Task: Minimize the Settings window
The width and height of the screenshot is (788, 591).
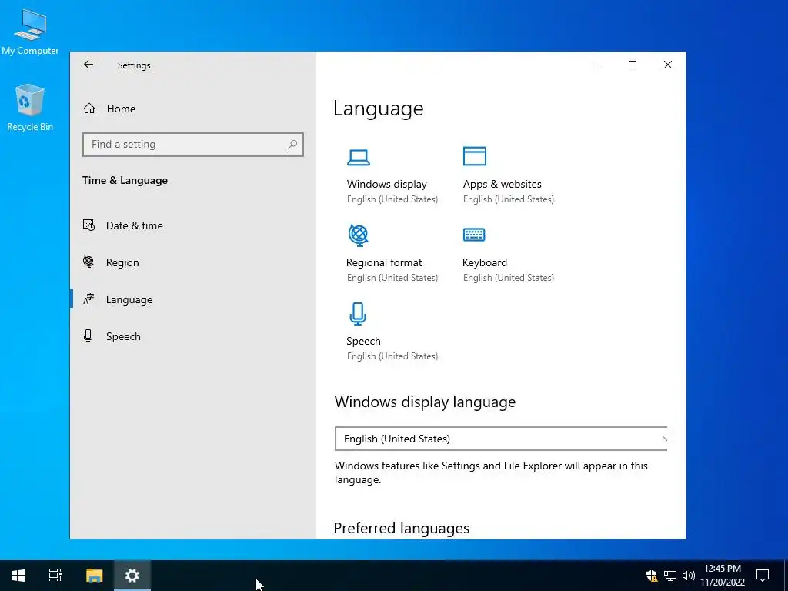Action: point(597,65)
